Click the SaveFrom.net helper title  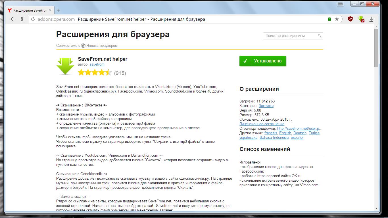click(x=103, y=59)
